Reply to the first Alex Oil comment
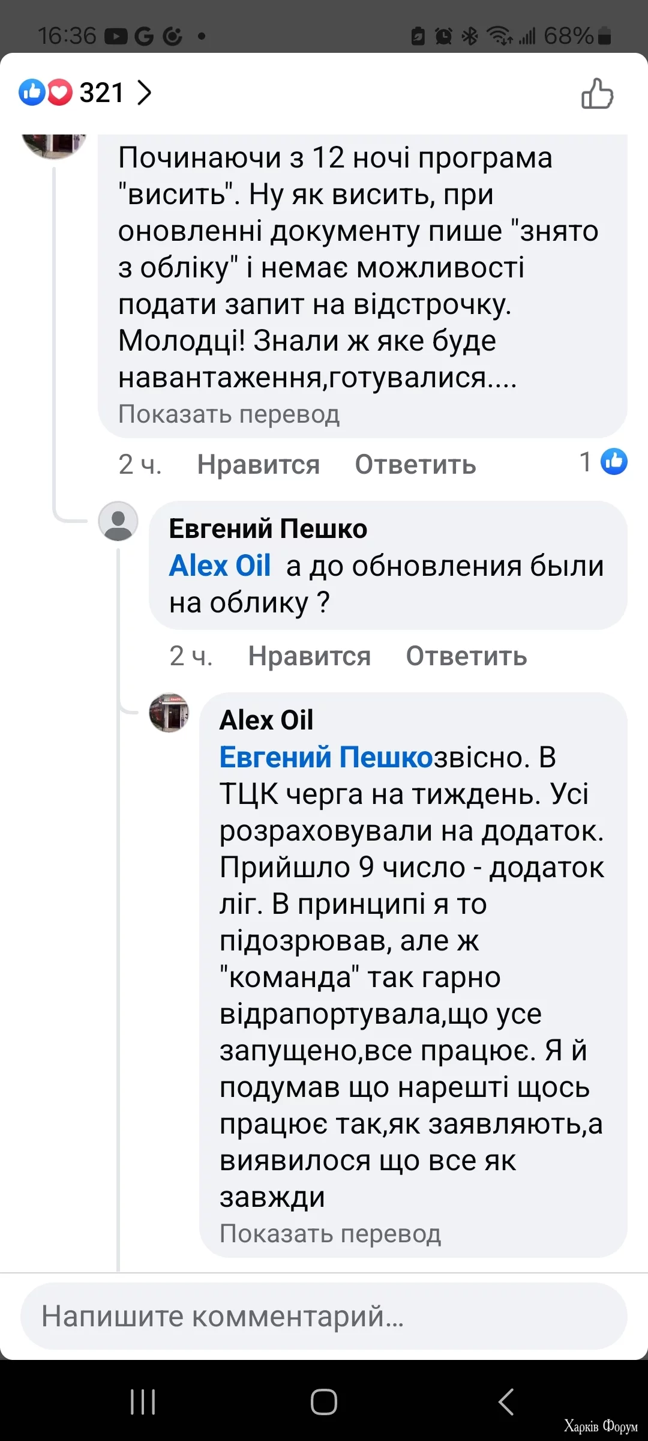 pos(415,465)
